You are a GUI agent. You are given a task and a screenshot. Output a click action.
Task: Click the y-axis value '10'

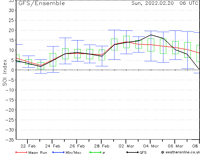pyautogui.click(x=11, y=50)
